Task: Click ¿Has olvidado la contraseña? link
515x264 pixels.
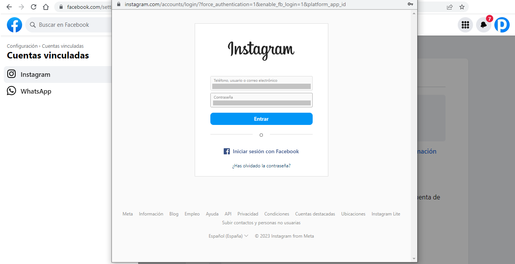Action: [x=262, y=166]
